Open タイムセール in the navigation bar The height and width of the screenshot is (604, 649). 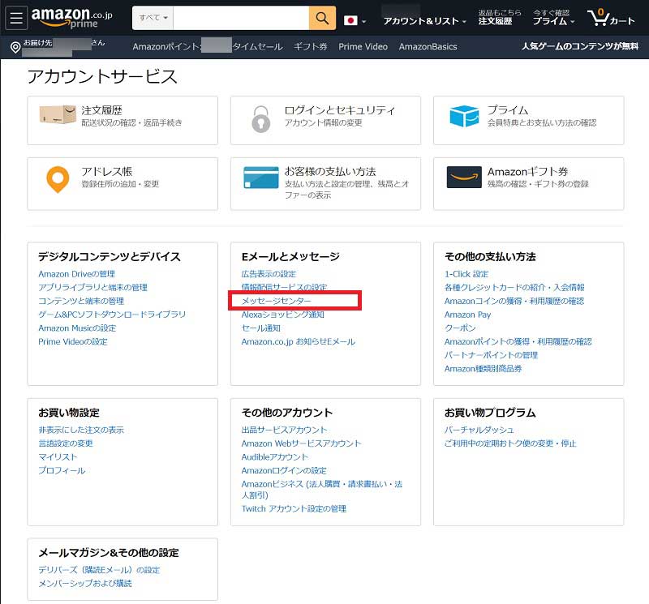257,47
